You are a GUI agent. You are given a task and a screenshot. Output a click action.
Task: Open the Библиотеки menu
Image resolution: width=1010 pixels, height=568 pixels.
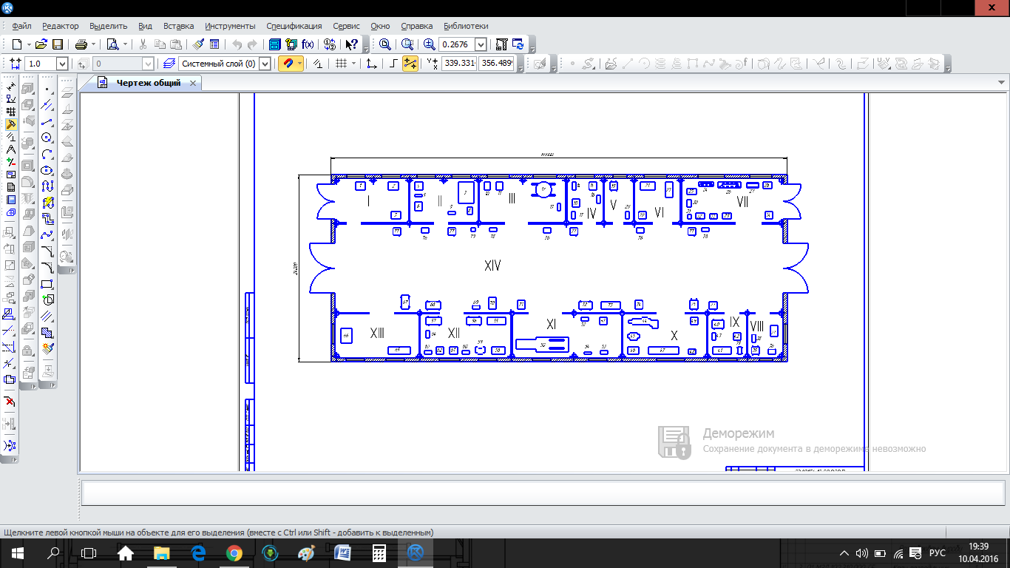466,26
